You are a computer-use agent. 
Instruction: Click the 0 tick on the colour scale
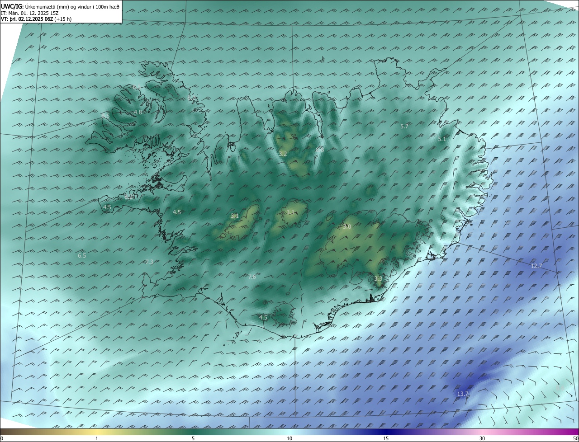tap(1, 438)
